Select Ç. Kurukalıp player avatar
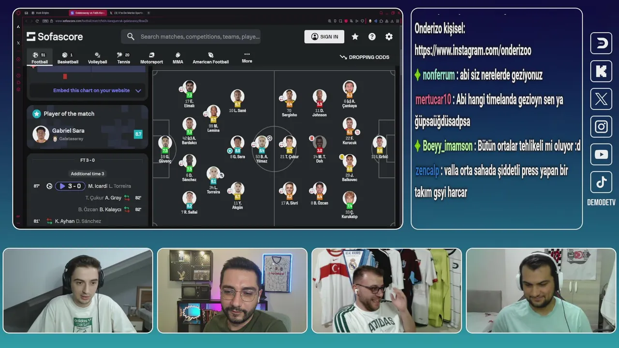Image resolution: width=619 pixels, height=348 pixels. [x=349, y=198]
